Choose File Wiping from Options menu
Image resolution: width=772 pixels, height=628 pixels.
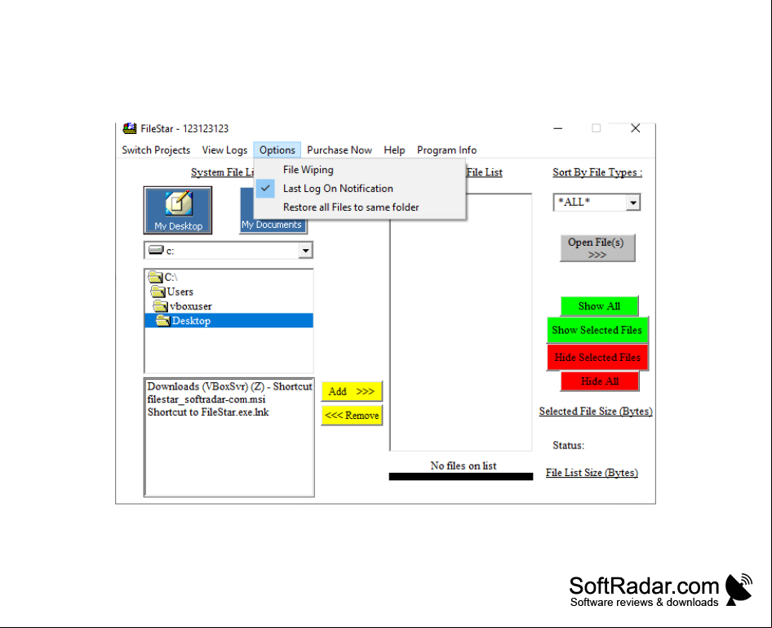[x=360, y=169]
